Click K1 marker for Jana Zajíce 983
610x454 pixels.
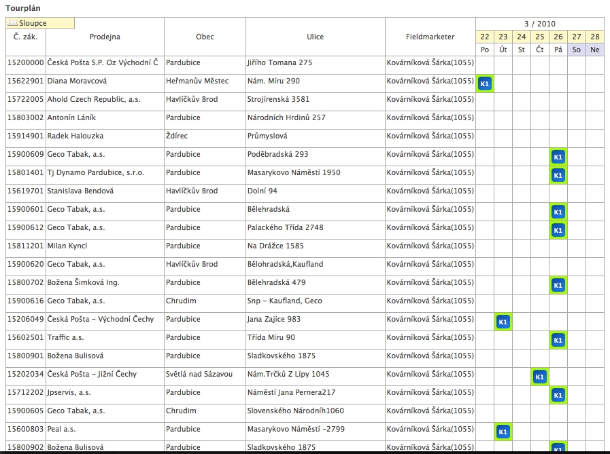pyautogui.click(x=503, y=322)
